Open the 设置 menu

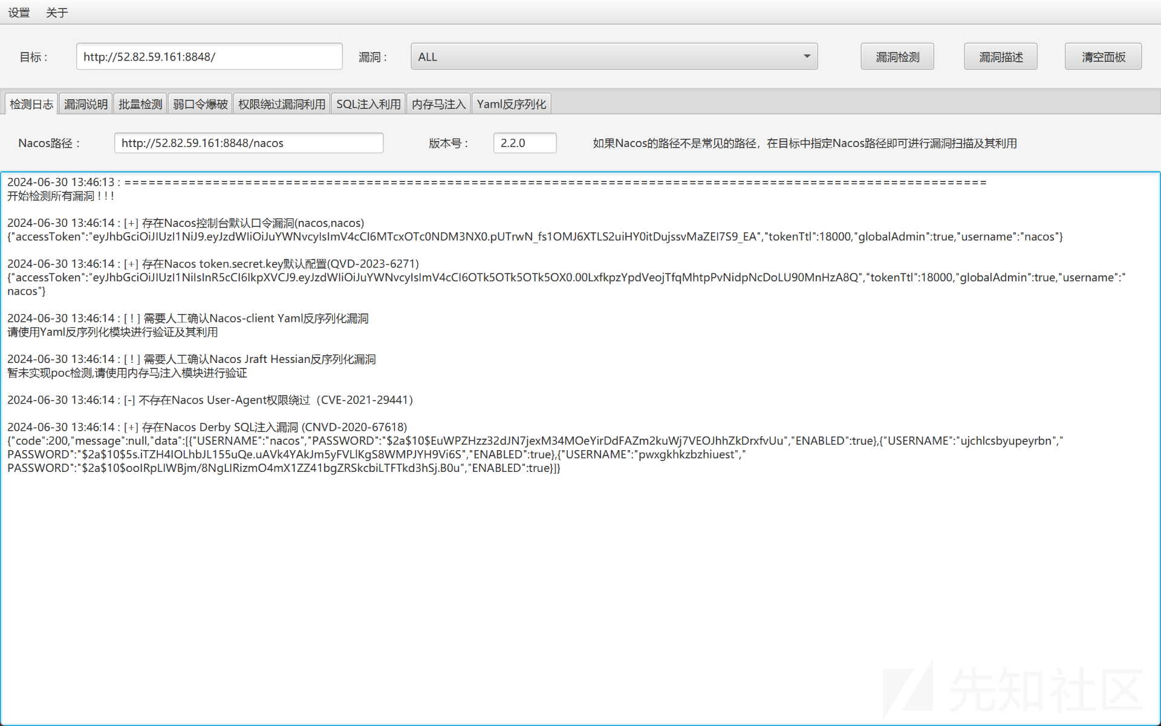(x=19, y=13)
